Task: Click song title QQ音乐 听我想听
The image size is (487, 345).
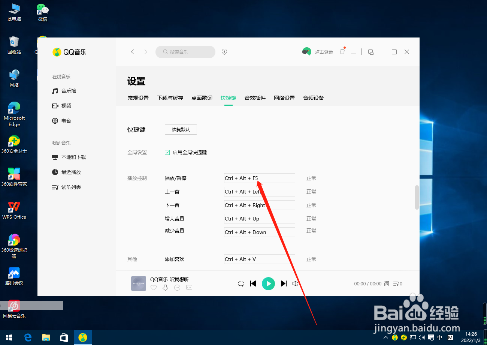Action: 169,279
